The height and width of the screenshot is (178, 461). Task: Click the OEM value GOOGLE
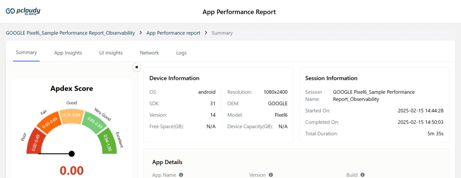pyautogui.click(x=277, y=103)
